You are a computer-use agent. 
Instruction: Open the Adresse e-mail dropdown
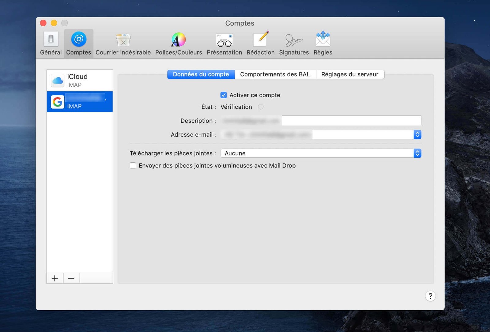point(321,134)
